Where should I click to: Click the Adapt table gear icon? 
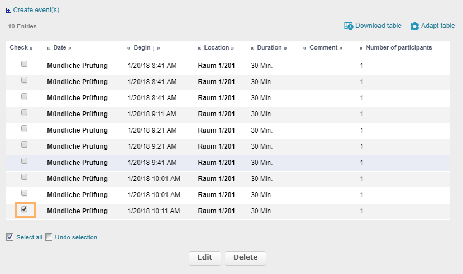click(414, 26)
